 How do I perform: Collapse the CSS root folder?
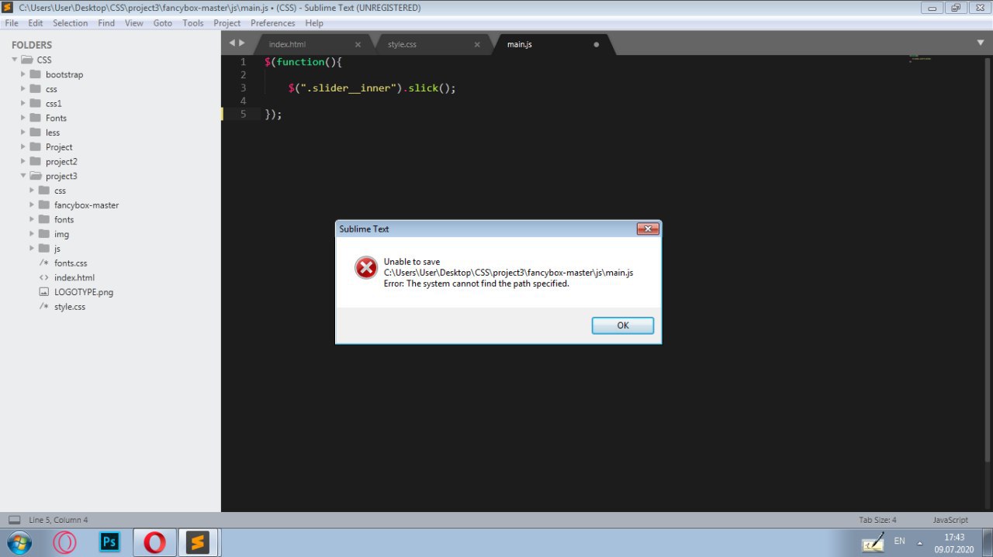coord(14,60)
